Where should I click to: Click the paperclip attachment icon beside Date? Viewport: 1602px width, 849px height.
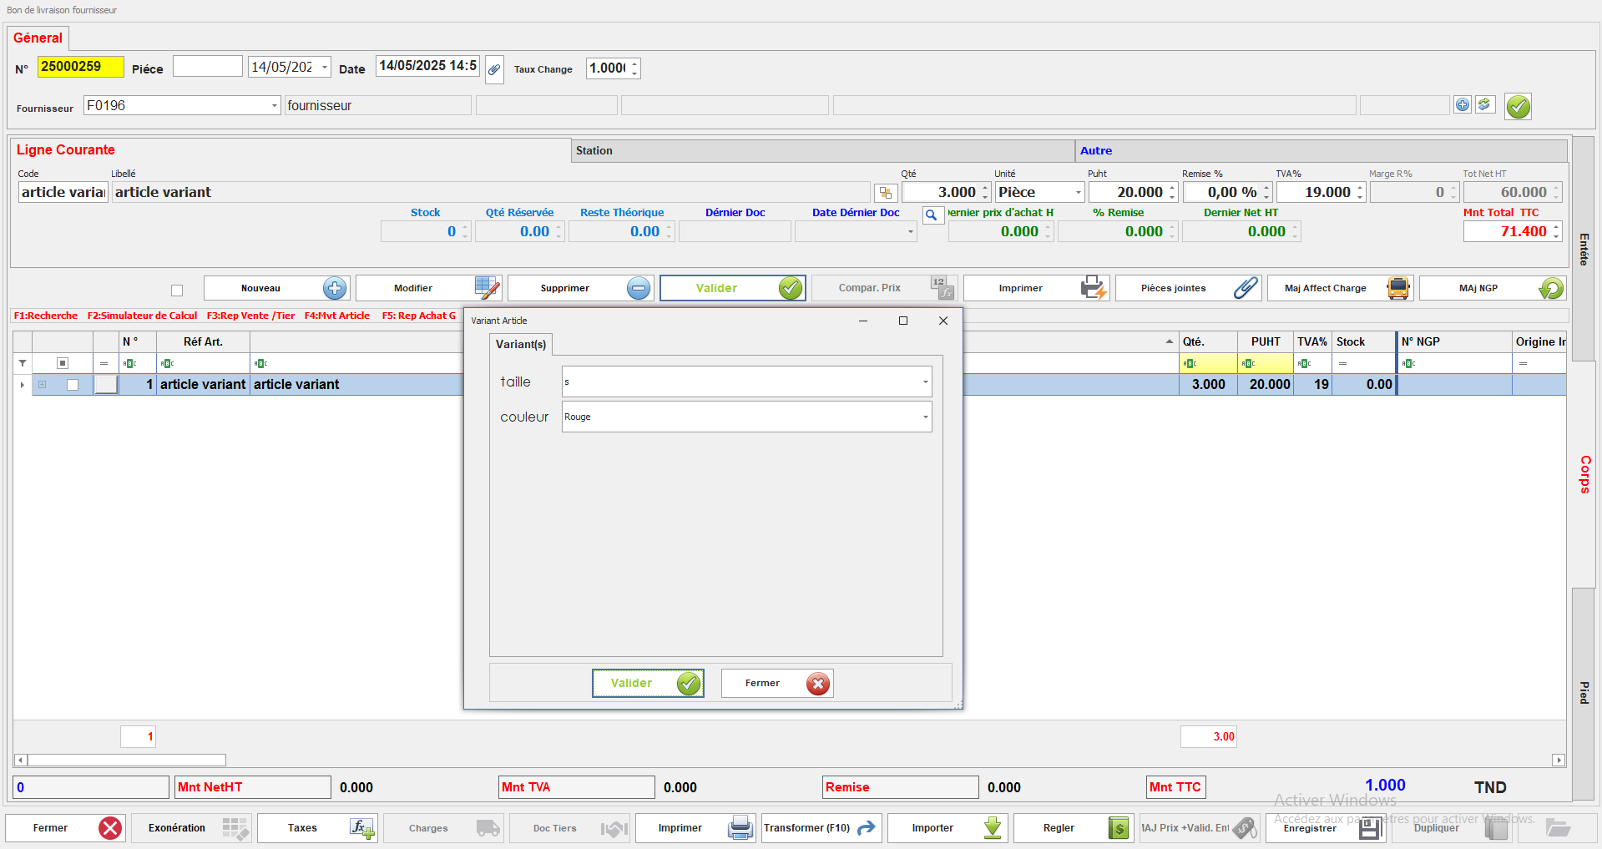tap(494, 69)
